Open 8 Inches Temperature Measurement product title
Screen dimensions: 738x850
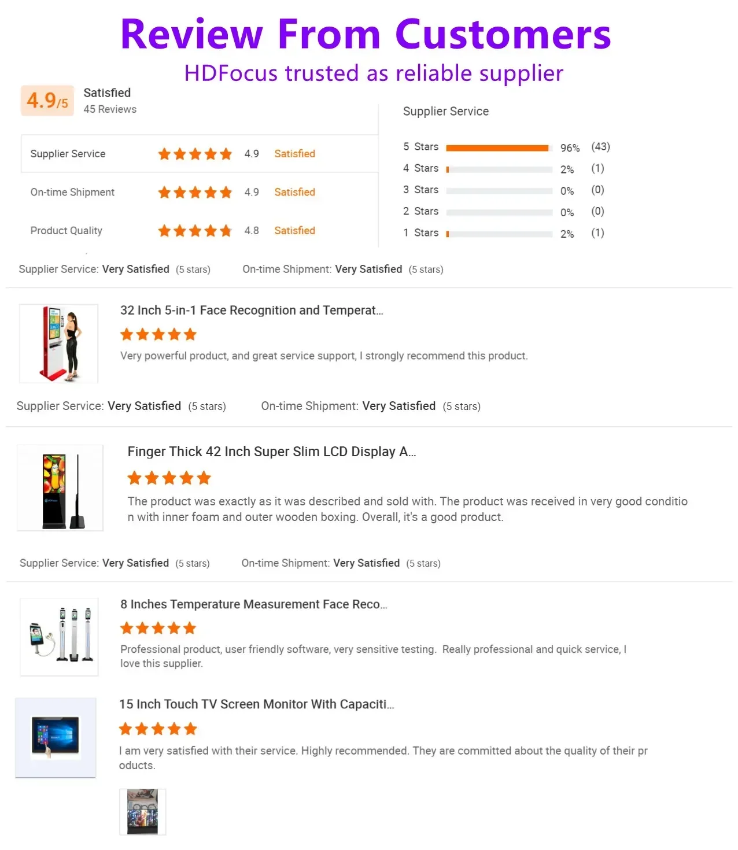point(253,604)
